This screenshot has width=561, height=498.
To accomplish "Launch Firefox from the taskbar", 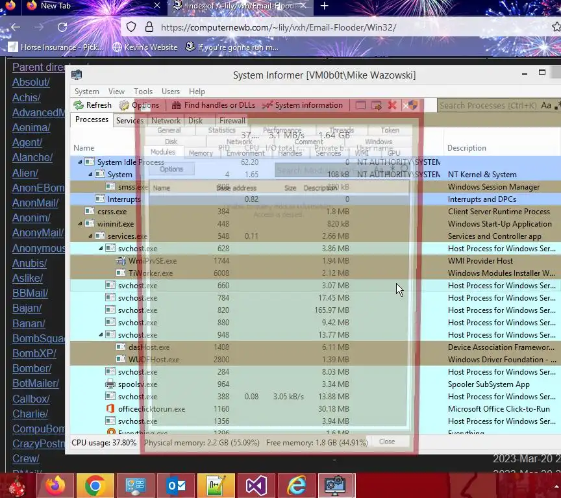I will pos(55,486).
